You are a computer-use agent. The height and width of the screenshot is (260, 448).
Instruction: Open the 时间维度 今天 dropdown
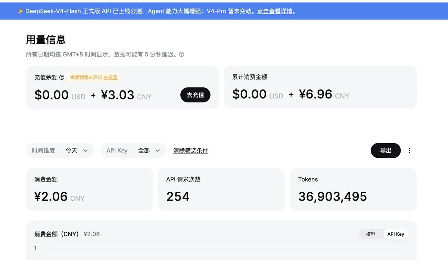60,151
